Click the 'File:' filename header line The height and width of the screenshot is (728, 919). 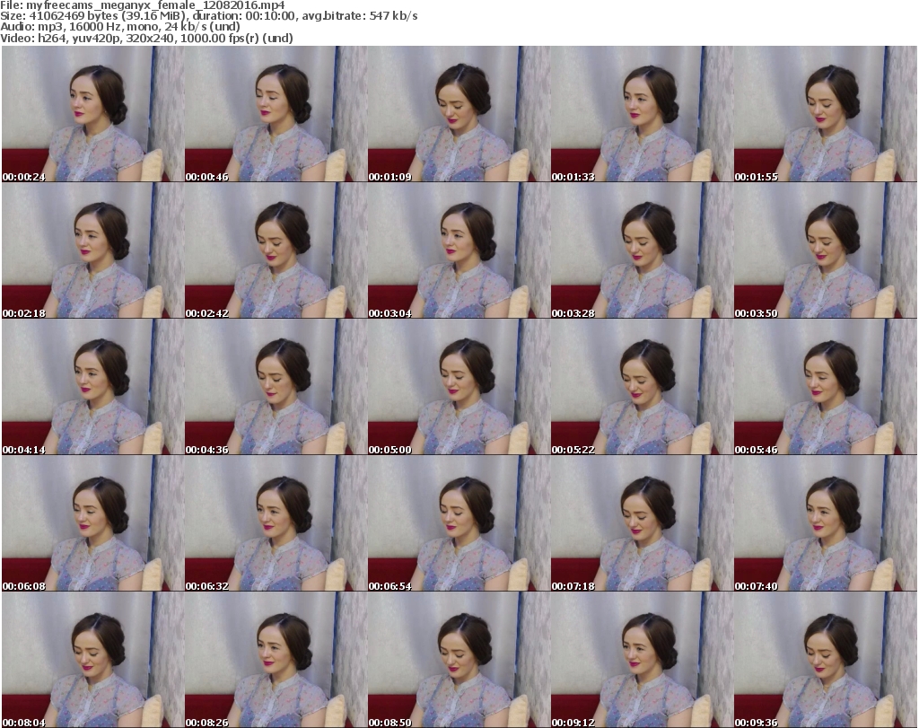143,5
